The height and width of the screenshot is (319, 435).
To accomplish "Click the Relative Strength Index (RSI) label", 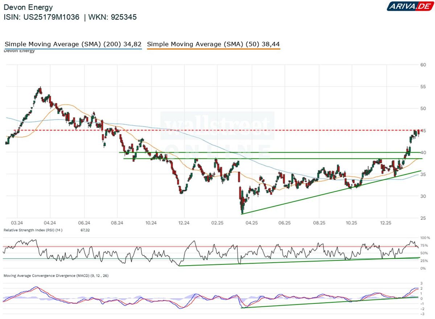I will 33,230.
